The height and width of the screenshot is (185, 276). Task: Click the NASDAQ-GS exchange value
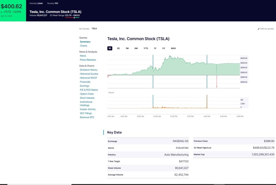click(x=181, y=141)
